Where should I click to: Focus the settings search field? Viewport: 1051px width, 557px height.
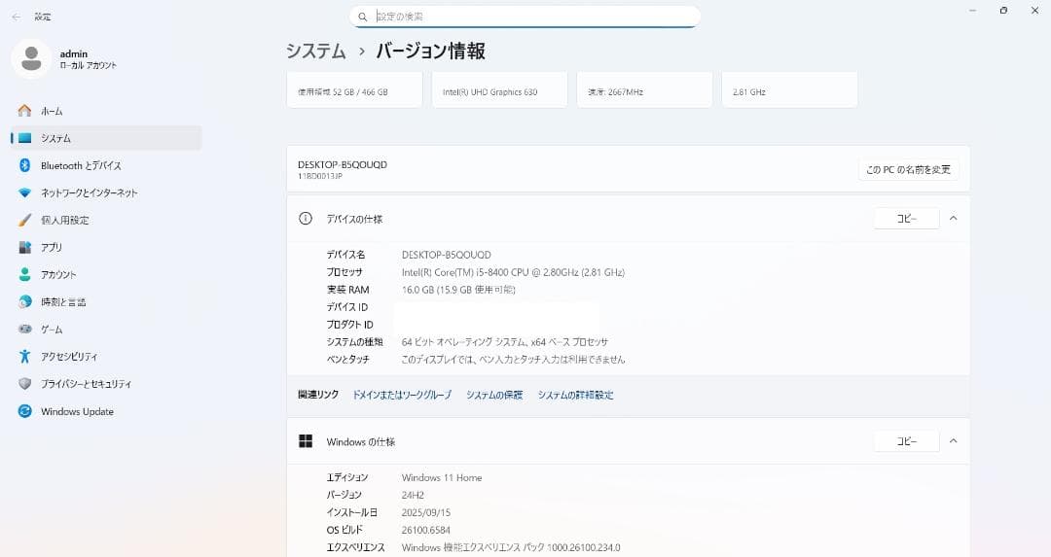[x=525, y=17]
